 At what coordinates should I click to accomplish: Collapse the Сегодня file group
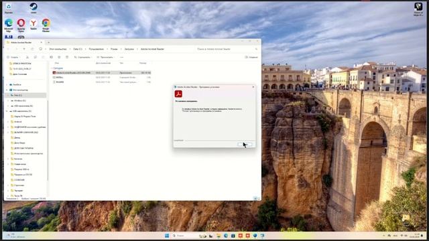[x=52, y=68]
